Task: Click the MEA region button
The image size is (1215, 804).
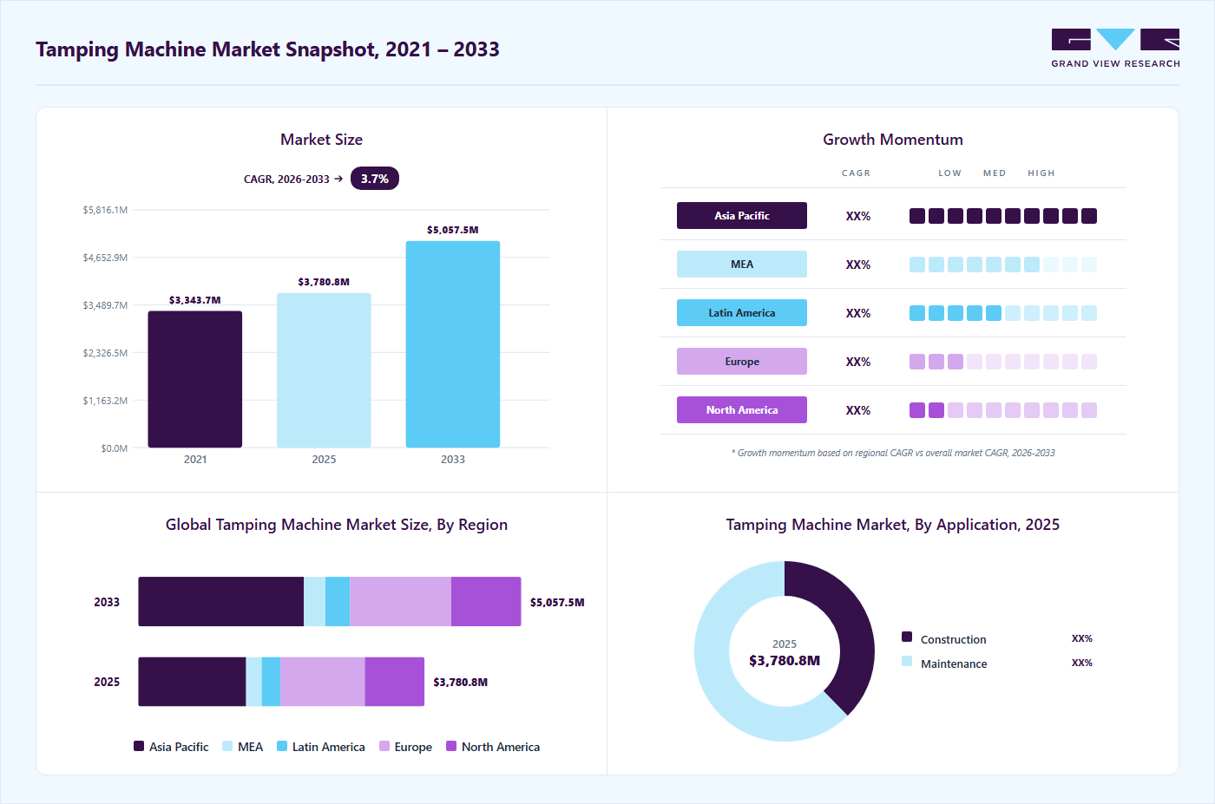Action: [x=742, y=265]
